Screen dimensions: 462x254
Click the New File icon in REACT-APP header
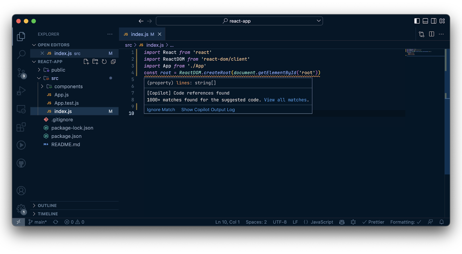(x=86, y=62)
